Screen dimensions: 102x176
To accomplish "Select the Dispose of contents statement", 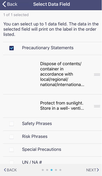I will point(62,74).
